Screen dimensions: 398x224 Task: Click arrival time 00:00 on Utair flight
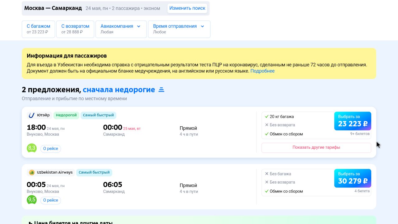(x=113, y=128)
